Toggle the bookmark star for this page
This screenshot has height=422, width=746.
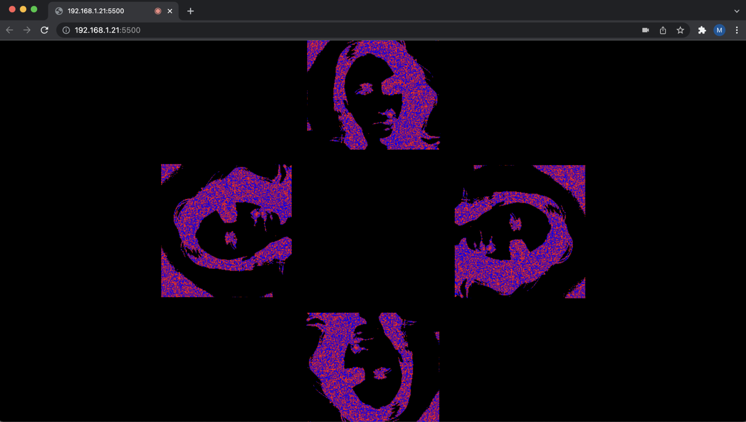pyautogui.click(x=680, y=30)
